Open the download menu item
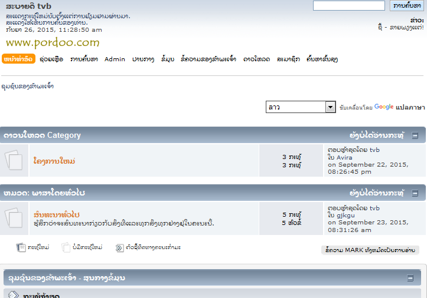427x298 pixels. coord(256,59)
